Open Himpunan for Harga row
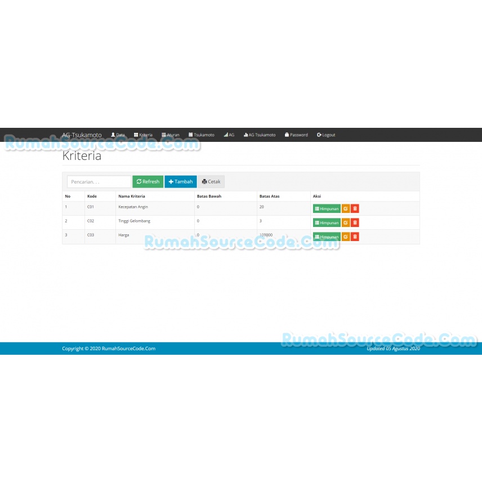Image resolution: width=482 pixels, height=482 pixels. tap(327, 236)
